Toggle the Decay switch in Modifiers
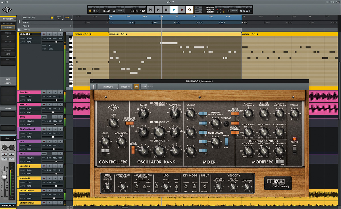This screenshot has width=341, height=209. point(280,162)
